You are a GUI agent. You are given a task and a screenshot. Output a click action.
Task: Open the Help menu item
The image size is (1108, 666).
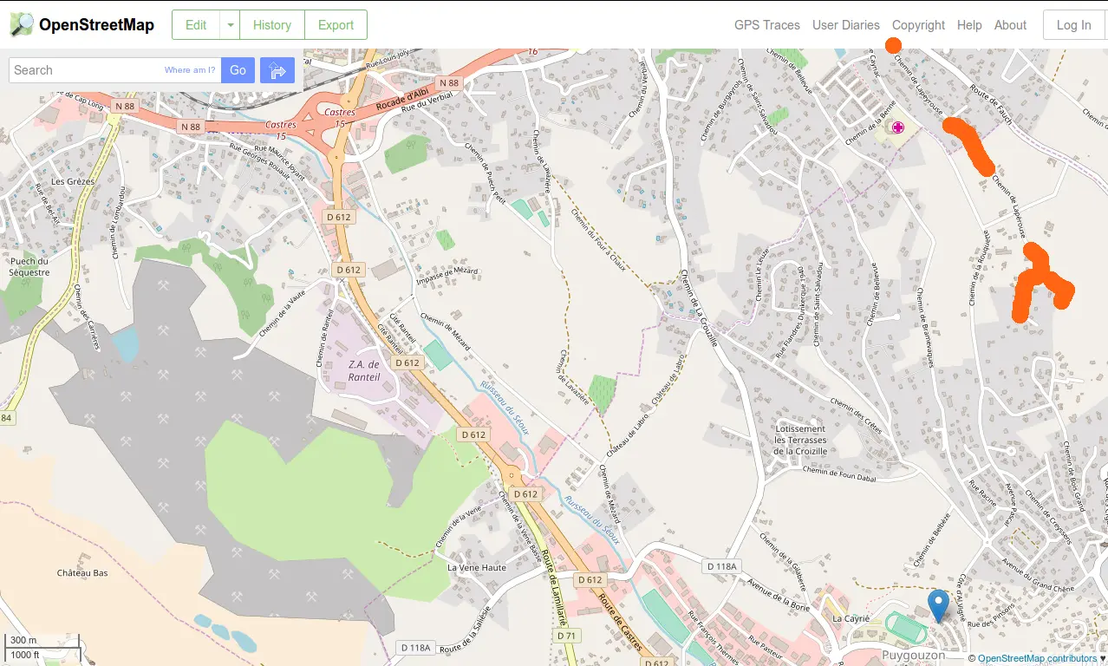click(x=969, y=25)
